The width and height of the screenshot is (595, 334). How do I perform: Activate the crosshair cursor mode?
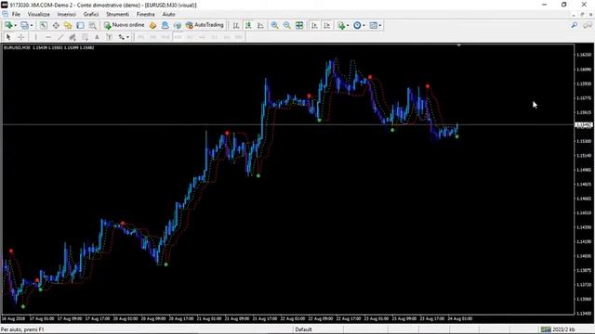[x=21, y=37]
